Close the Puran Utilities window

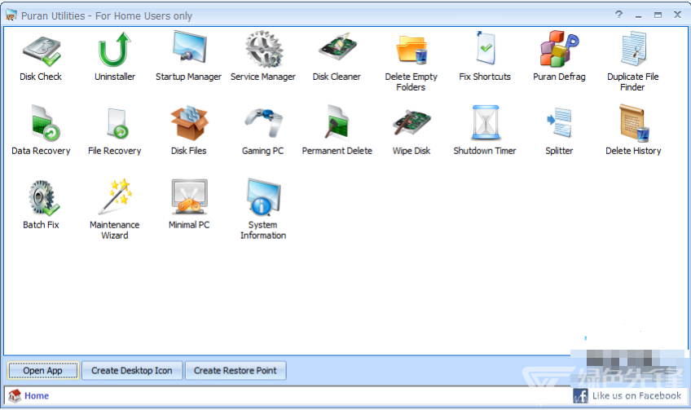click(678, 15)
